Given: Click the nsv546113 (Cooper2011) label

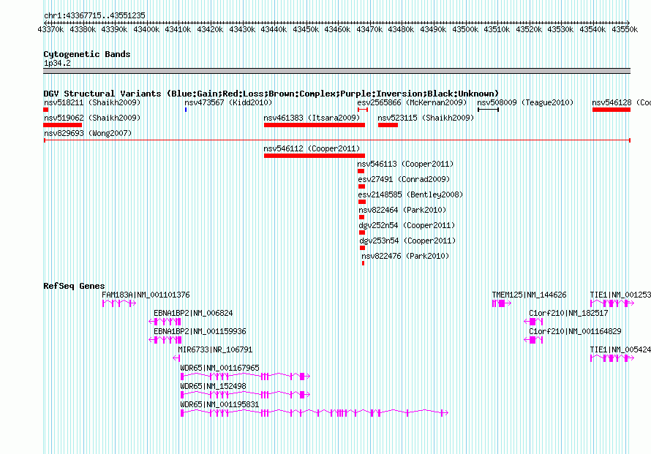Looking at the screenshot, I should (405, 164).
